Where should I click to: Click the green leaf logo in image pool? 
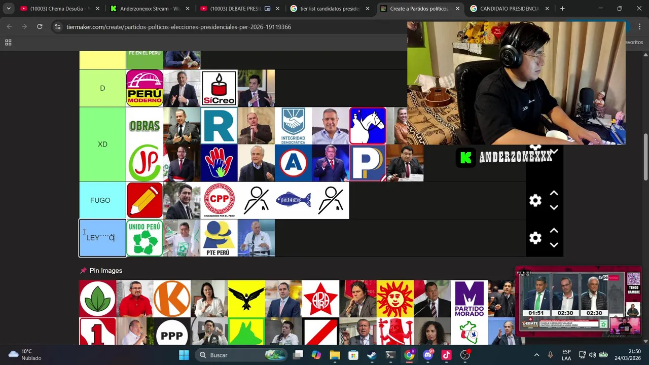click(97, 299)
